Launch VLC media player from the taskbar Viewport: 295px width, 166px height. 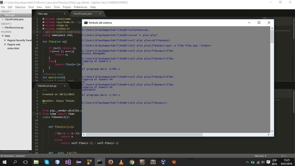(x=121, y=162)
